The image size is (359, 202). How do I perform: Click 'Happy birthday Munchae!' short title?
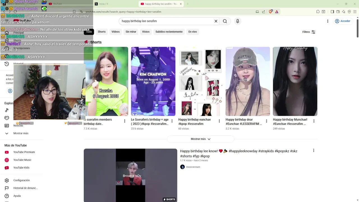(x=290, y=121)
